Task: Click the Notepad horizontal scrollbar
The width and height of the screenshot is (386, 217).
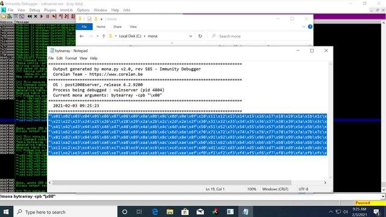Action: click(172, 183)
